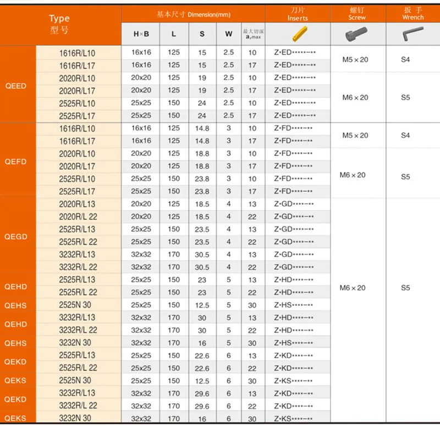Click S value 22.6 in QEKD 2525R/L13 row
The width and height of the screenshot is (440, 426).
point(202,356)
